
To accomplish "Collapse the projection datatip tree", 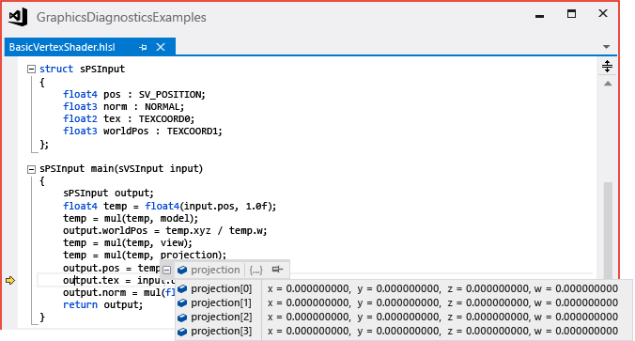I will point(167,271).
